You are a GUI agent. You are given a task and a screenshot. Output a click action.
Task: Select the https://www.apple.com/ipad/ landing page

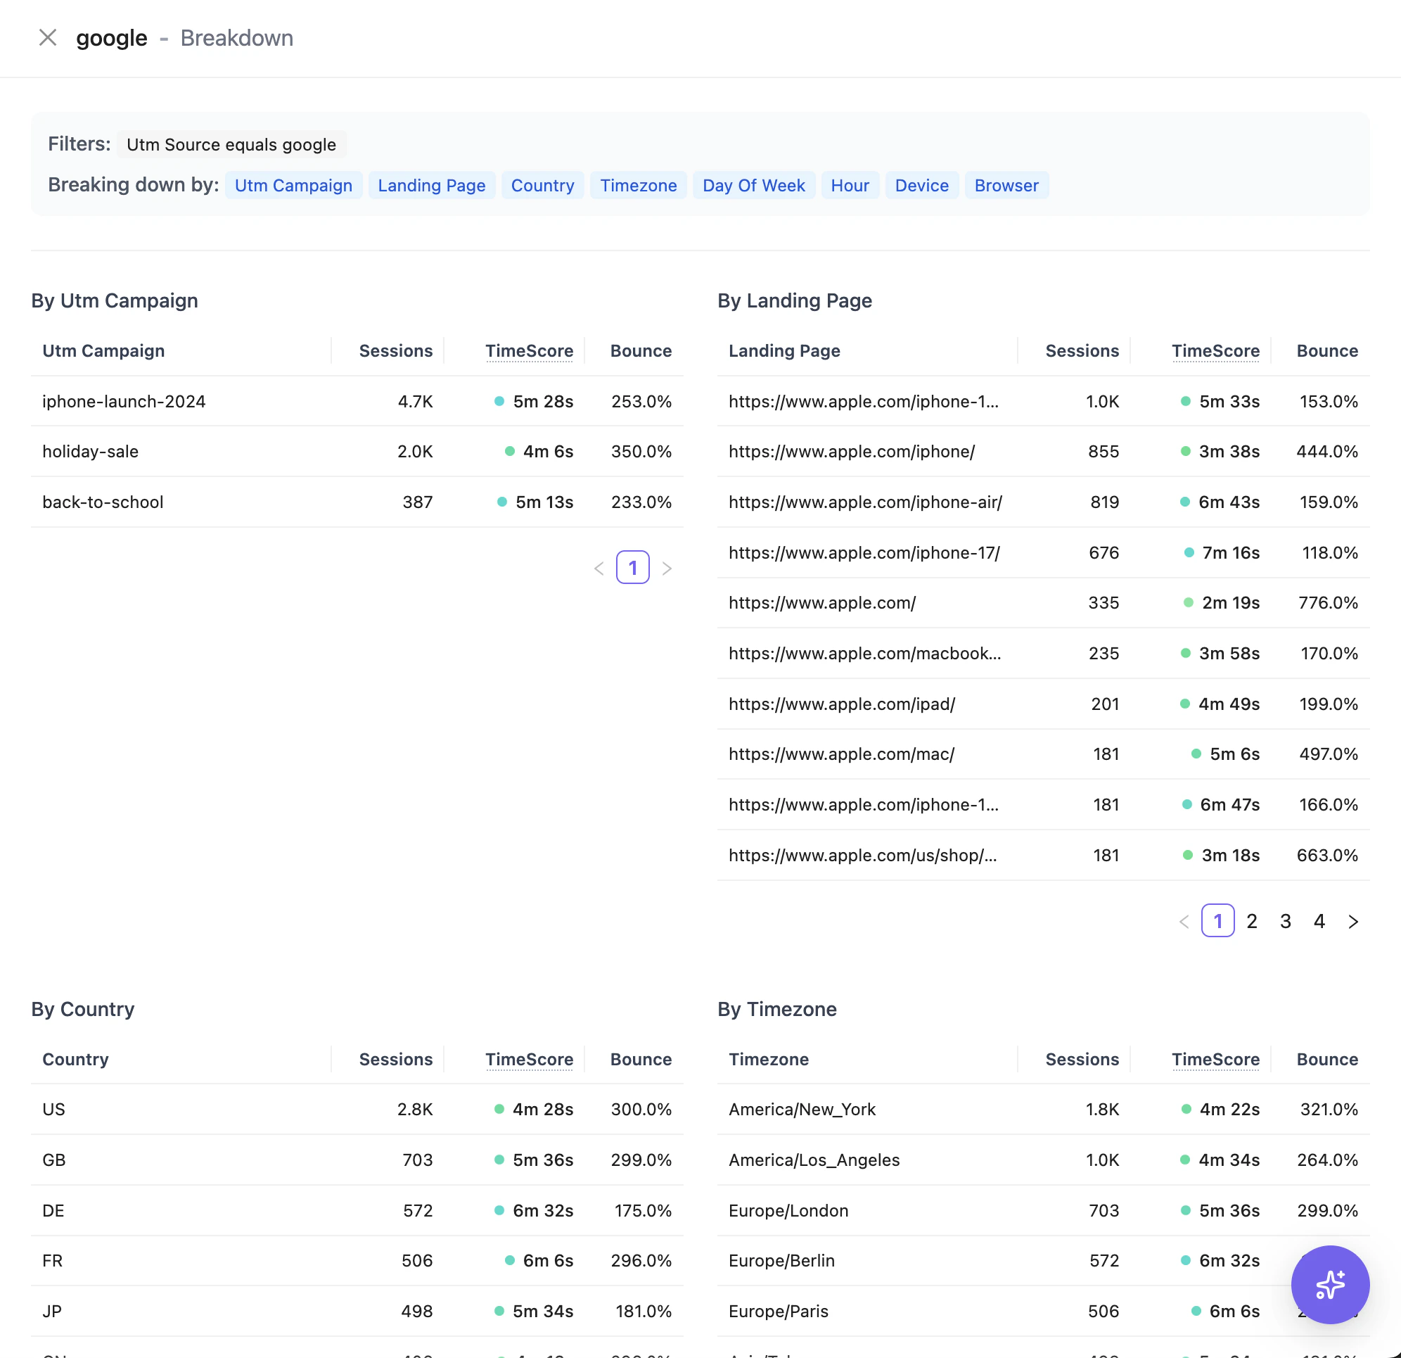[x=1043, y=704]
